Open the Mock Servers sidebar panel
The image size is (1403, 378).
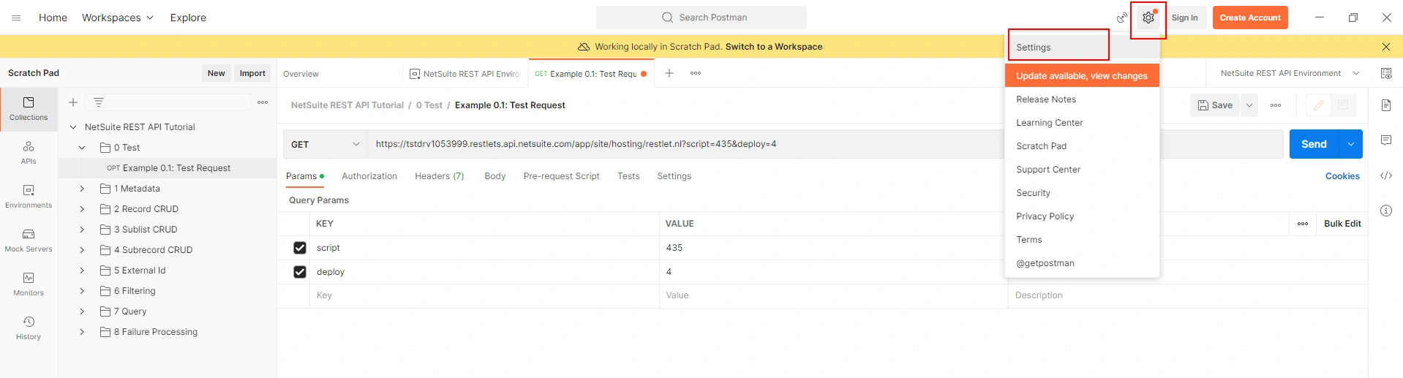(x=29, y=241)
